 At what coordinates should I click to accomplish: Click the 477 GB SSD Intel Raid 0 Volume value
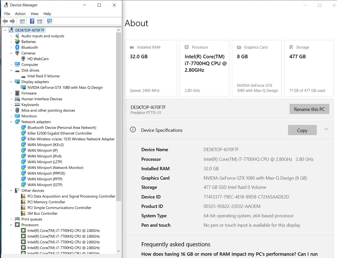pos(235,187)
